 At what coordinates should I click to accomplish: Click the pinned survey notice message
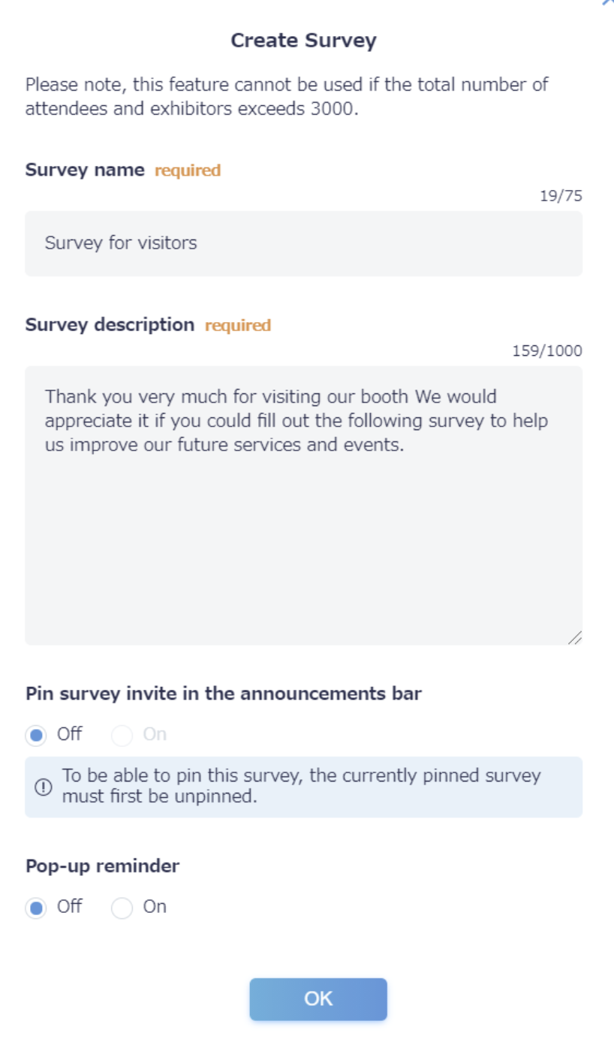click(301, 786)
